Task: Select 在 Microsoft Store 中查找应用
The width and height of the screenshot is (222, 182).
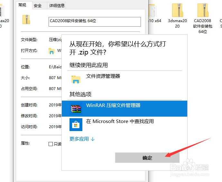Action: pos(125,125)
